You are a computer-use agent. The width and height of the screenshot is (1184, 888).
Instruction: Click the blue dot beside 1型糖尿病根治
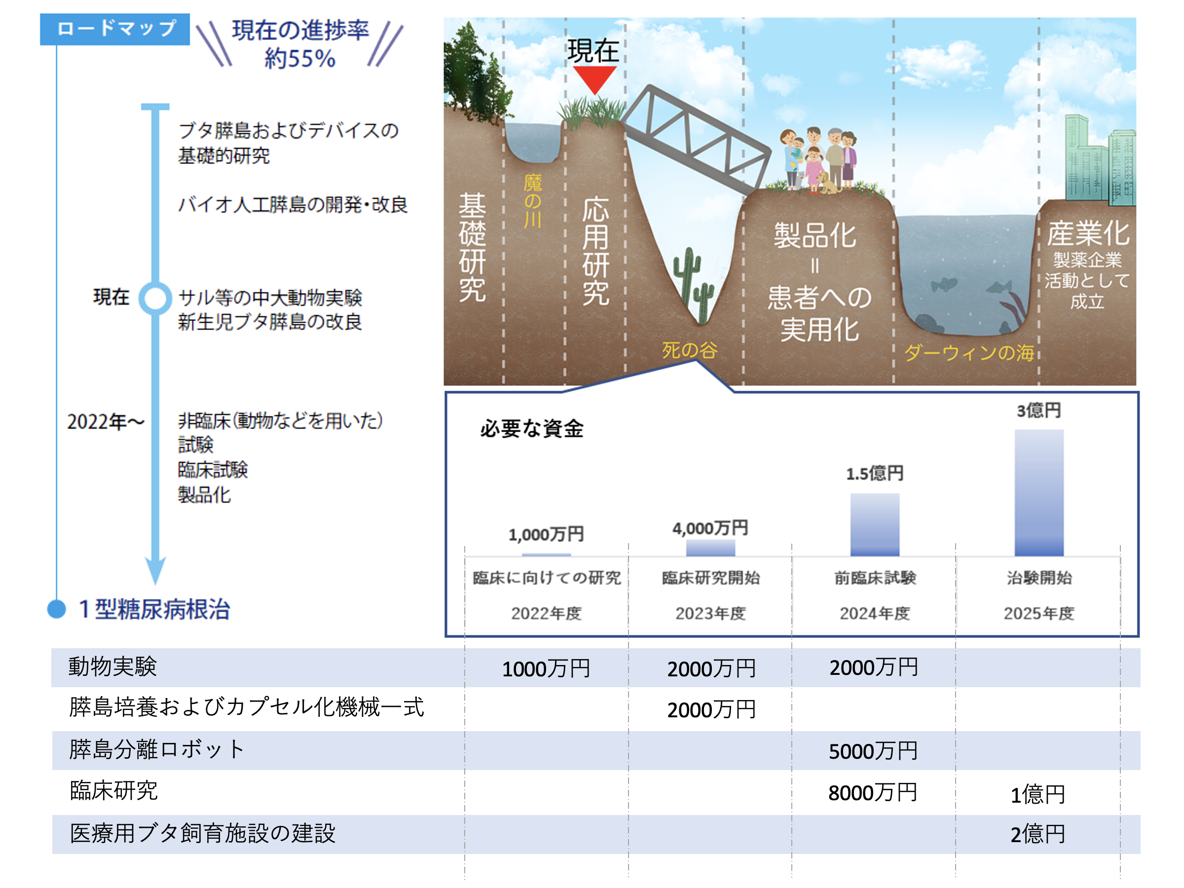tap(56, 609)
